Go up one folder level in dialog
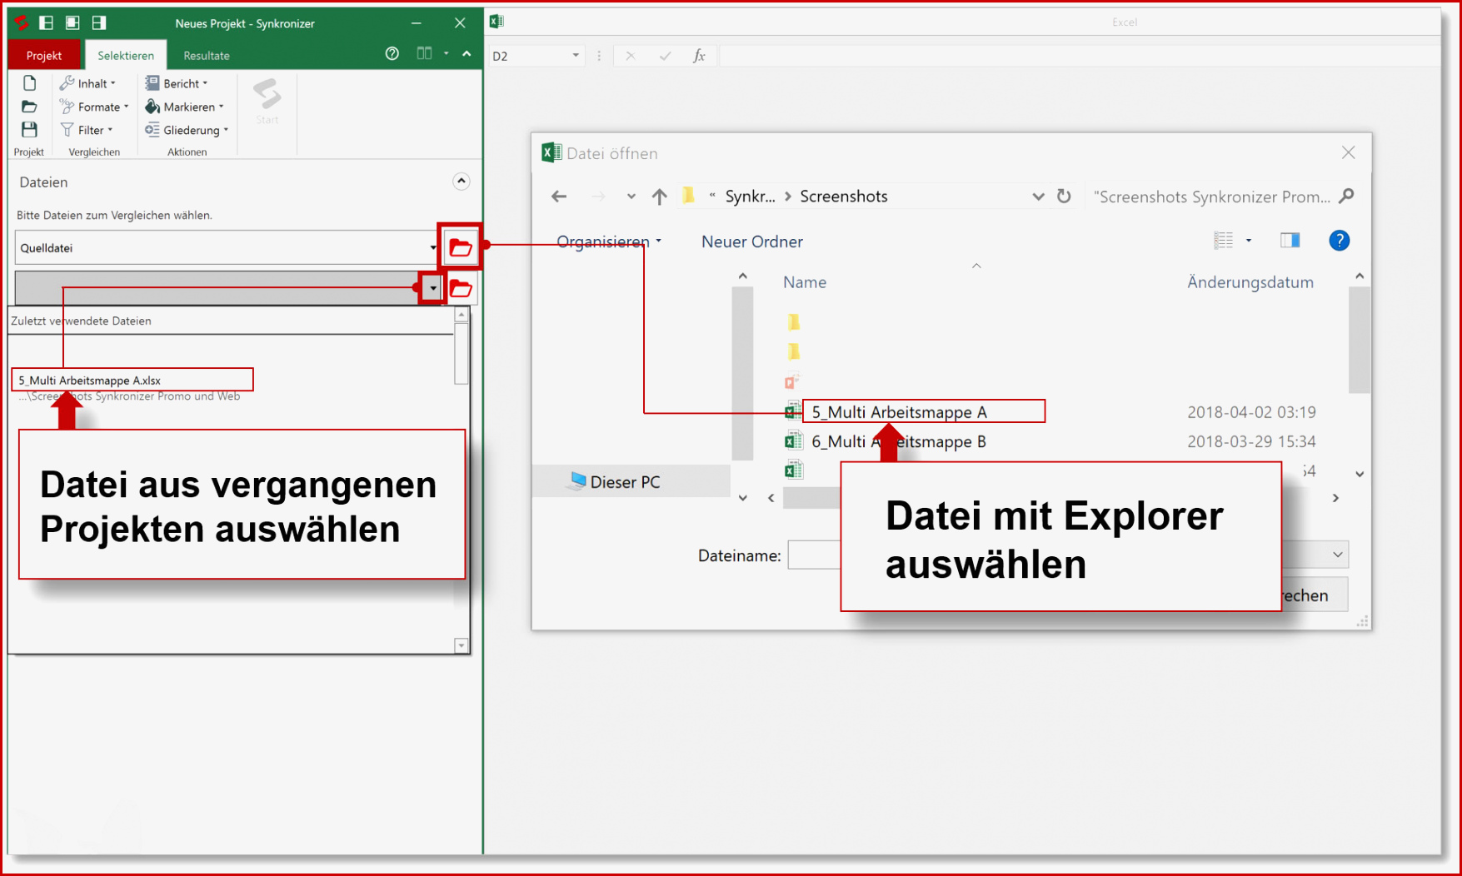This screenshot has width=1462, height=876. click(659, 197)
